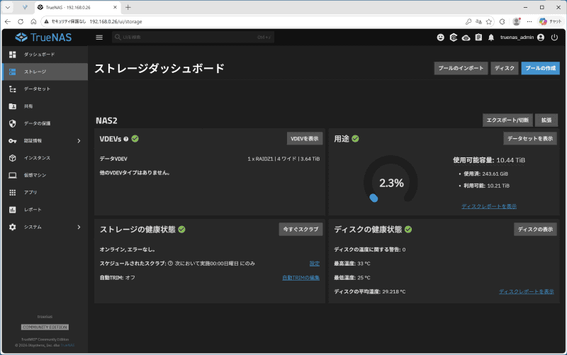Open インスタンス in the sidebar
567x355 pixels.
[45, 158]
